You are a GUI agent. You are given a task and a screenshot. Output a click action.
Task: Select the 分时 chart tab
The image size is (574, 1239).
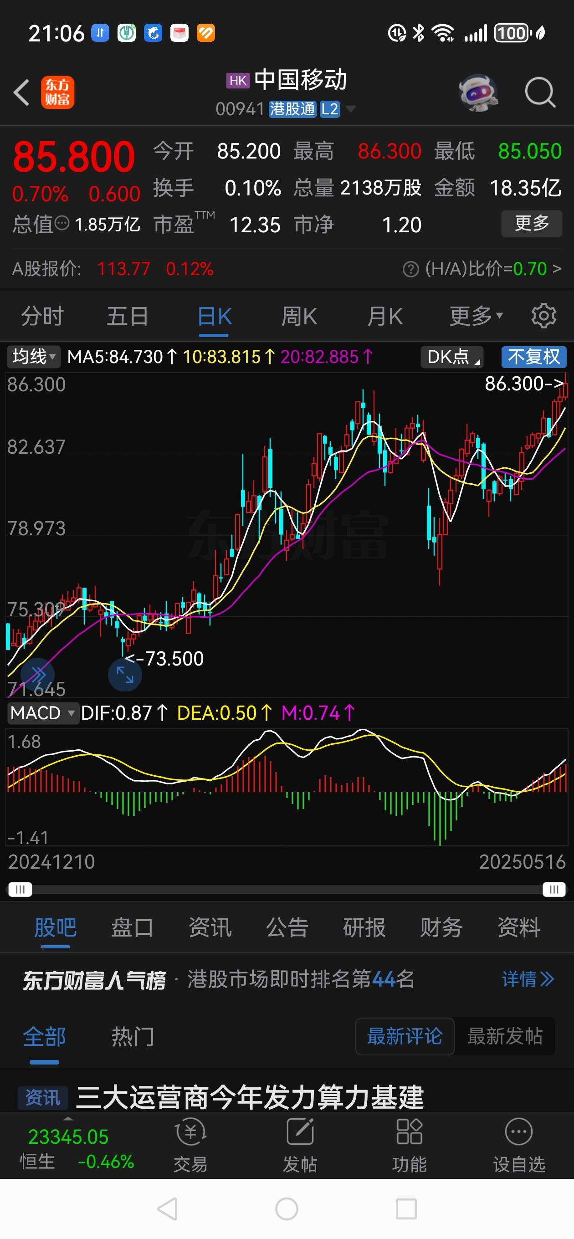coord(42,316)
